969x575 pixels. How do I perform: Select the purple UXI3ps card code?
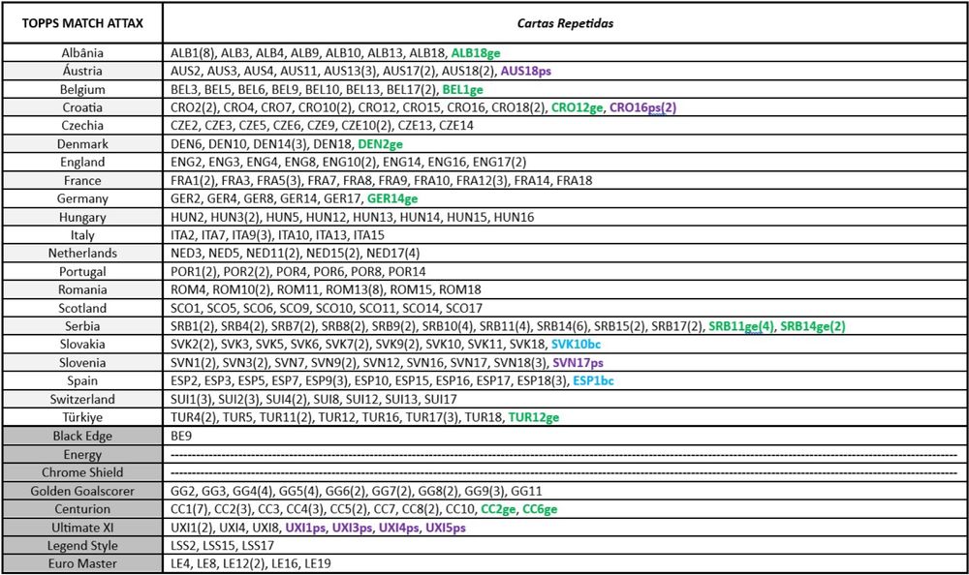(x=353, y=528)
